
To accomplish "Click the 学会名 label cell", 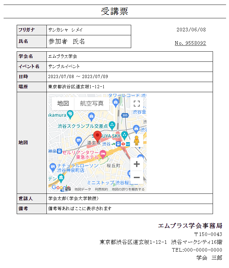I will click(32, 57).
